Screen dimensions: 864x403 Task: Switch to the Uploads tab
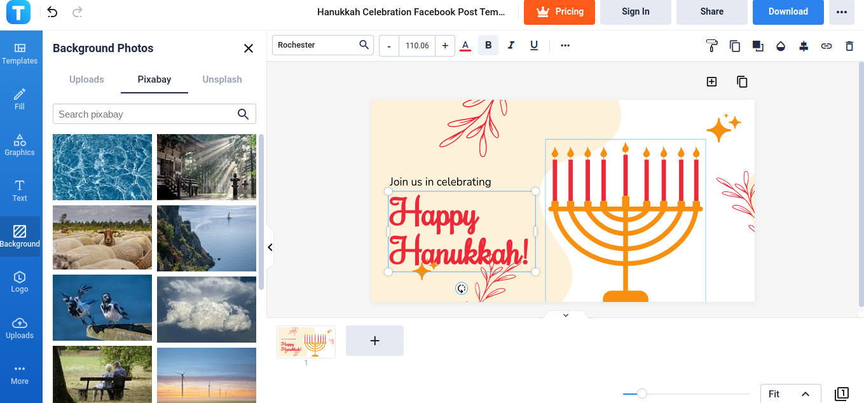[86, 79]
